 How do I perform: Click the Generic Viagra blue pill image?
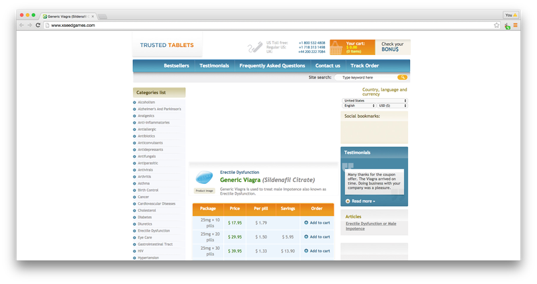coord(204,177)
